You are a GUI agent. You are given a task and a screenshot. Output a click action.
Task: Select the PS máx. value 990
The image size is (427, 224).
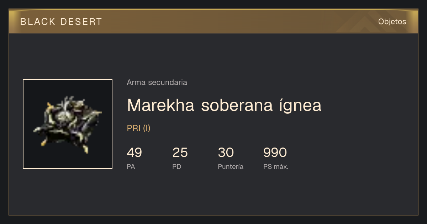(x=275, y=153)
